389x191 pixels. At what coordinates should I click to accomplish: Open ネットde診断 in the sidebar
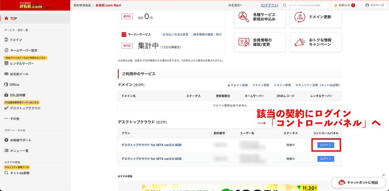coord(17,173)
